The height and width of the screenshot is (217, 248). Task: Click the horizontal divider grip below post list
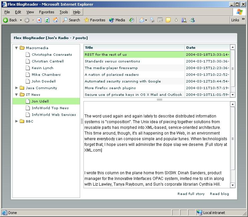pyautogui.click(x=160, y=99)
